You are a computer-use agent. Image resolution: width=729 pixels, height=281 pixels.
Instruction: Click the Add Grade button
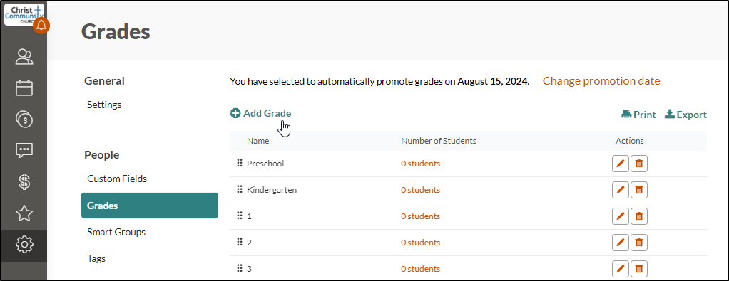coord(261,113)
